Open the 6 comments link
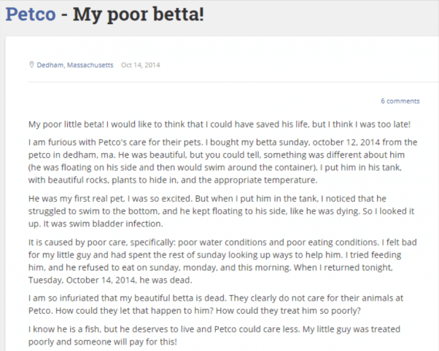Screen dimensions: 439x351 (x=400, y=100)
